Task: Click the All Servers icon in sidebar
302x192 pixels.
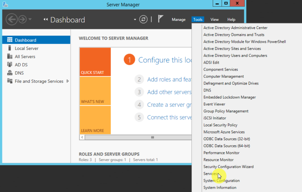Action: 9,57
